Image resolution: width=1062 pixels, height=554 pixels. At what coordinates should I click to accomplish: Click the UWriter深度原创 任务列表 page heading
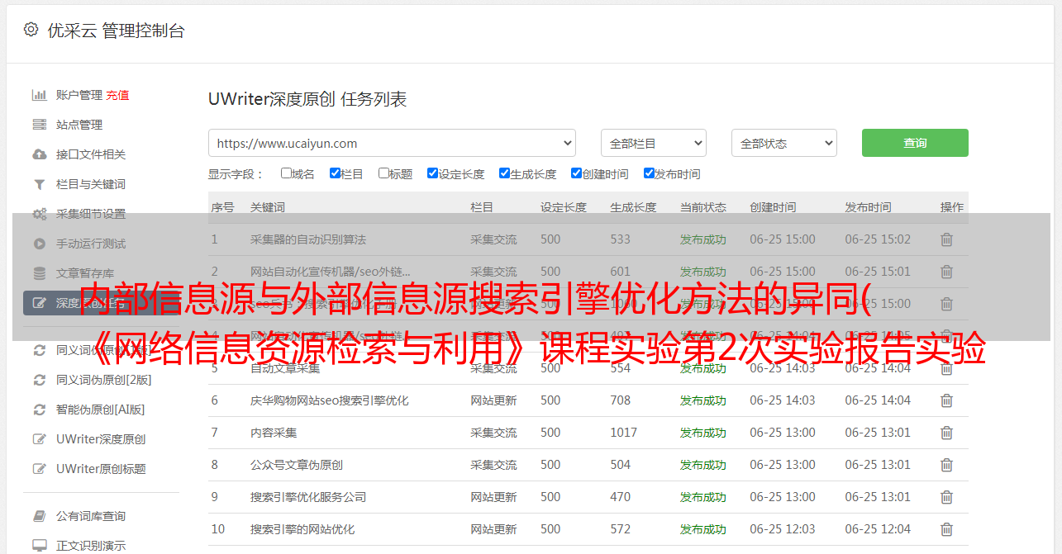[x=307, y=99]
